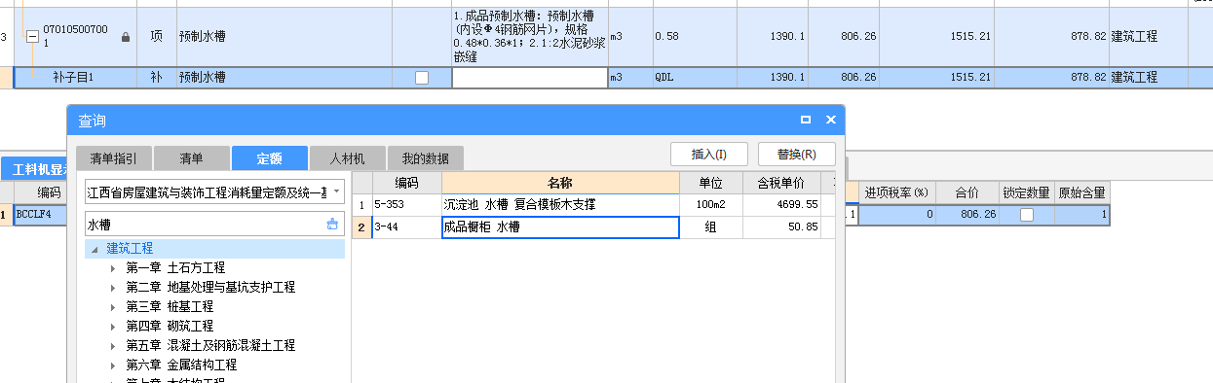Select the 成品橱柜 水槽 name cell
This screenshot has width=1213, height=383.
560,227
